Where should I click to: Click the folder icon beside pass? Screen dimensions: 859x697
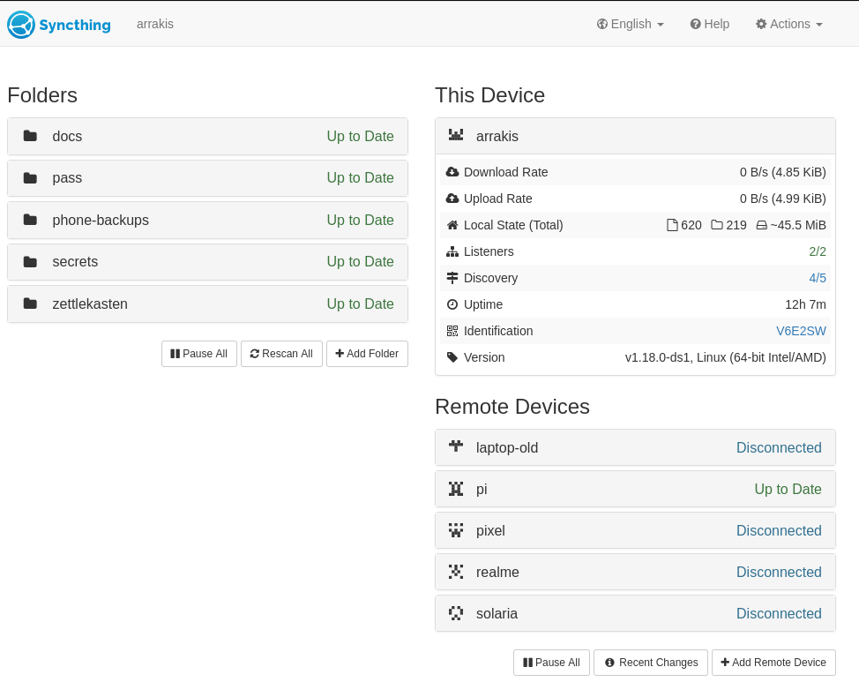click(x=30, y=178)
